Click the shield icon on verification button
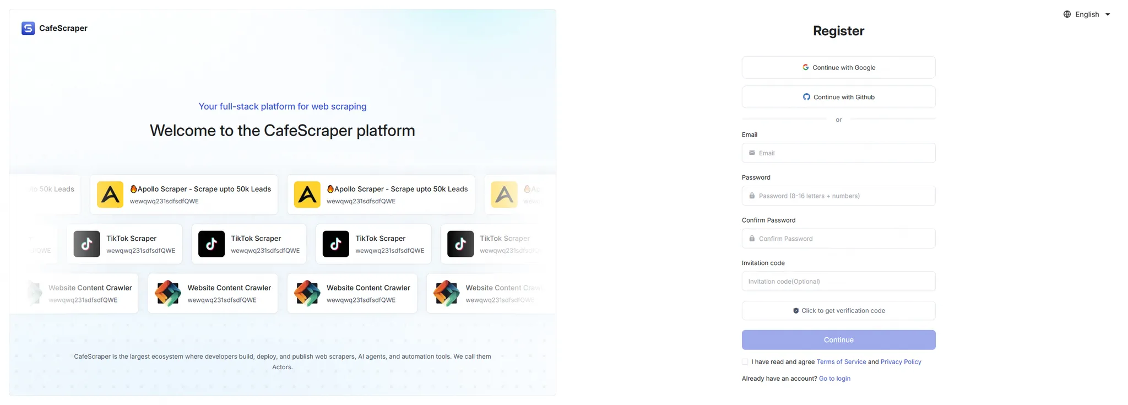Viewport: 1128px width, 405px height. (796, 311)
